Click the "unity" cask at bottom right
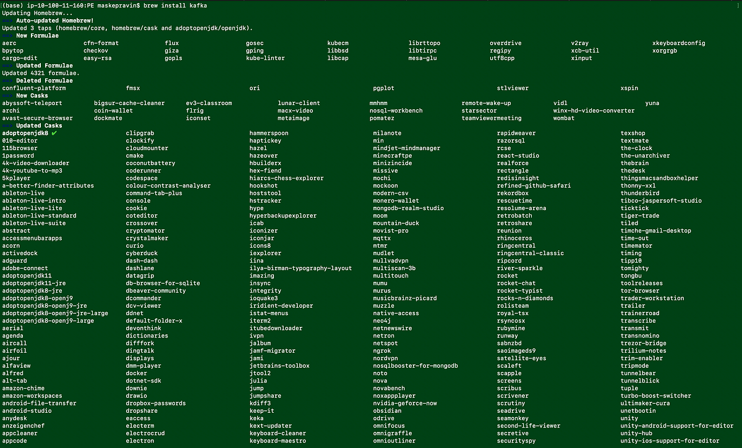This screenshot has width=742, height=448. [629, 418]
